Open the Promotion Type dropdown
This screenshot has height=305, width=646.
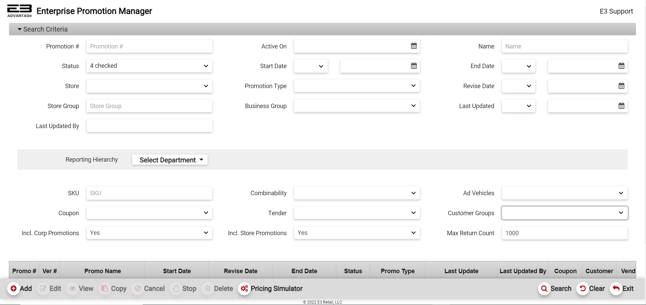pyautogui.click(x=357, y=86)
